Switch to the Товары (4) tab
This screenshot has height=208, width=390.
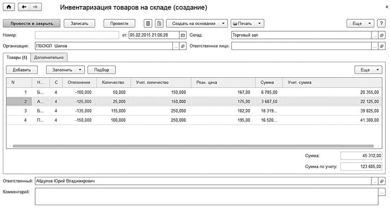(x=17, y=58)
